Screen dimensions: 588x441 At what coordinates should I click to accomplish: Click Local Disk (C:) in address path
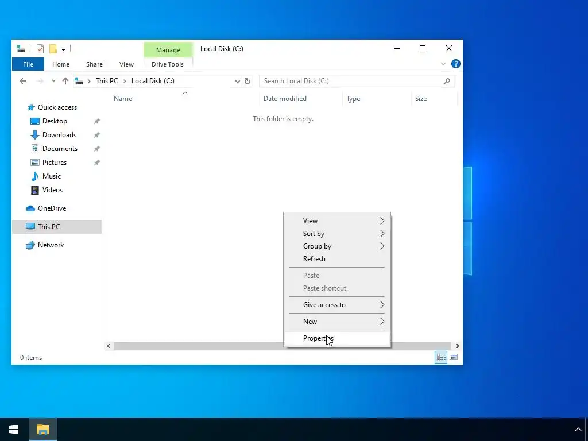point(153,81)
